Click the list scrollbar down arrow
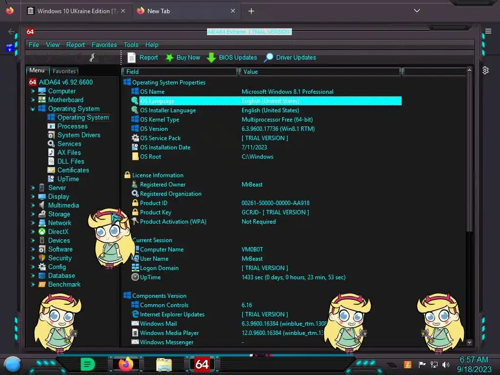 coord(469,342)
